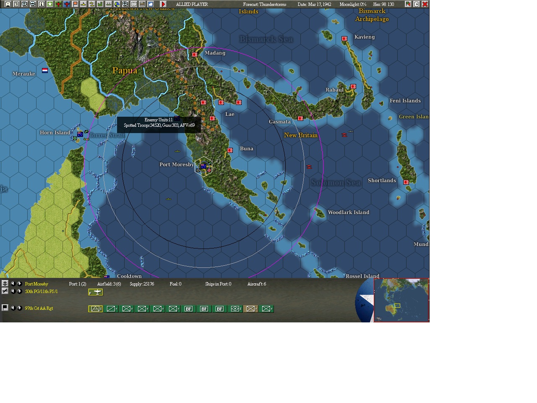
Task: Click the Japanese flag at Rabaul
Action: [x=353, y=86]
